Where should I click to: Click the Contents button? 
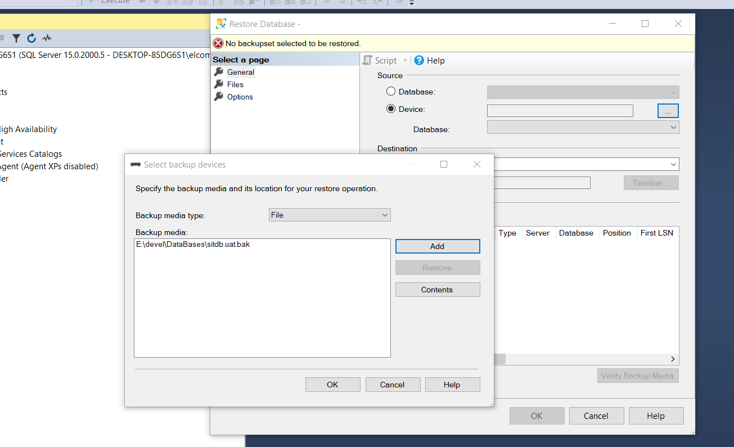pos(437,290)
